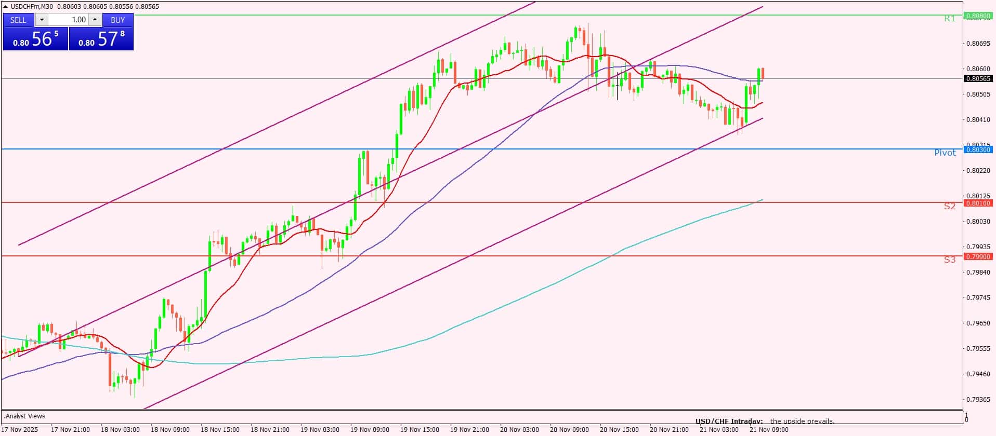Click the 0.79745 price scale value
The width and height of the screenshot is (996, 436).
click(x=978, y=298)
